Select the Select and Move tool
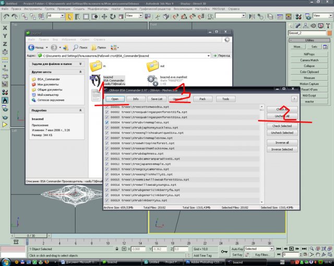Viewport: 334px width, 266px height. point(104,16)
